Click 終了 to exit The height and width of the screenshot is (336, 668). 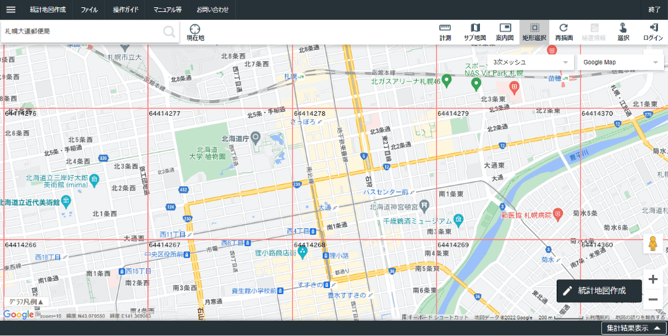[x=655, y=9]
